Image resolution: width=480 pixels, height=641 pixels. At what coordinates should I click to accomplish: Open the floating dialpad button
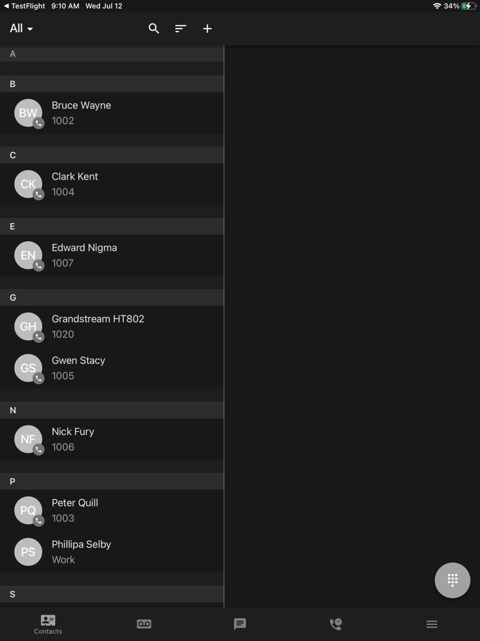pos(452,580)
